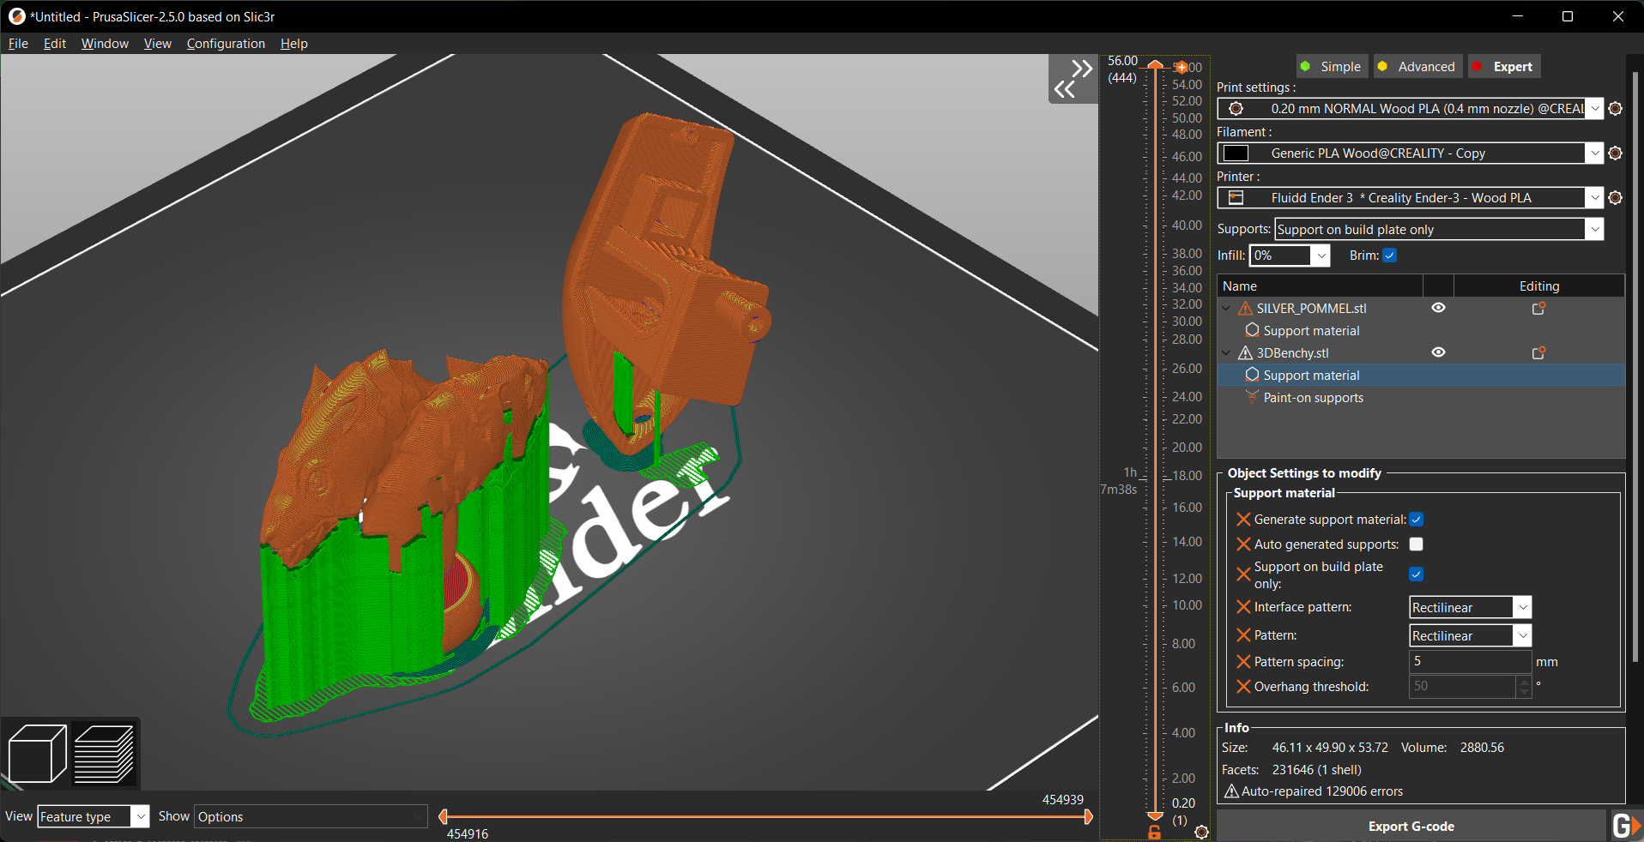The height and width of the screenshot is (842, 1644).
Task: Collapse the SILVER_POMMEL.stl tree node
Action: pyautogui.click(x=1227, y=308)
